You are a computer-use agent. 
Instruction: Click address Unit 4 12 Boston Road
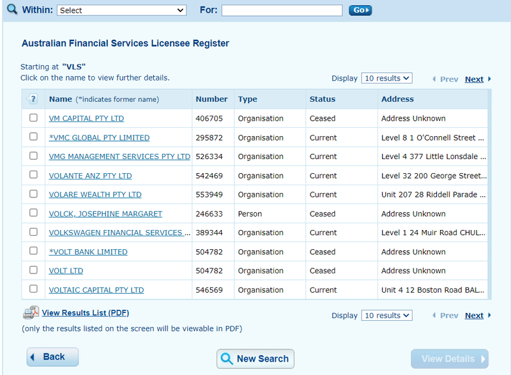(432, 290)
